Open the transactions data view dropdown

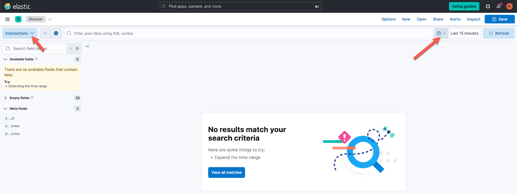(20, 33)
